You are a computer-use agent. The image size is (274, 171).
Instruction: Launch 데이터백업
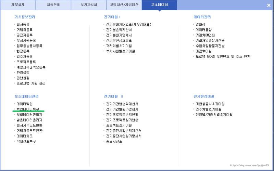[24, 104]
